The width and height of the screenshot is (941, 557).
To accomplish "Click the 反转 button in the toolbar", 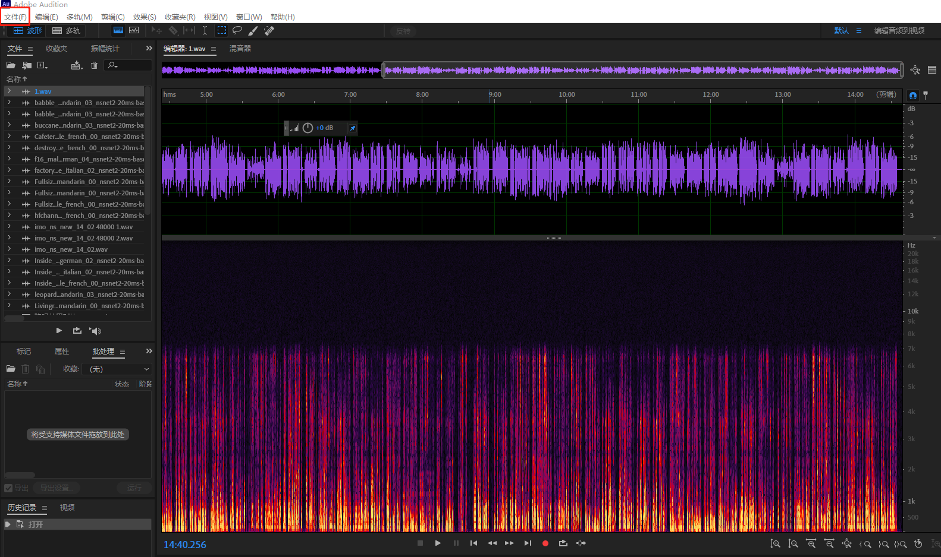I will click(x=403, y=31).
